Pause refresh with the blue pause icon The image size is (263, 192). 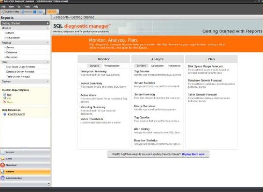35,12
